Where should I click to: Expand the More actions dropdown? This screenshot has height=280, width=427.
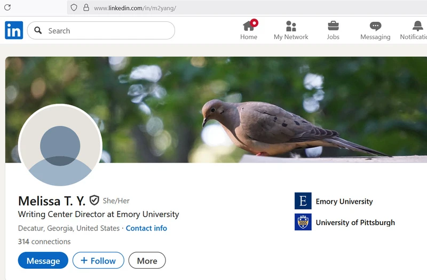tap(147, 261)
